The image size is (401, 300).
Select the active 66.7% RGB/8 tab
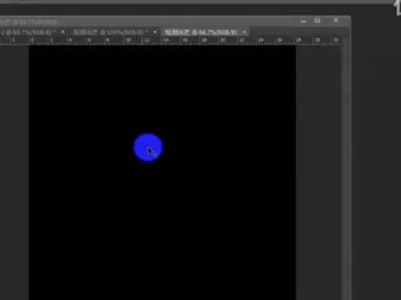tap(200, 32)
